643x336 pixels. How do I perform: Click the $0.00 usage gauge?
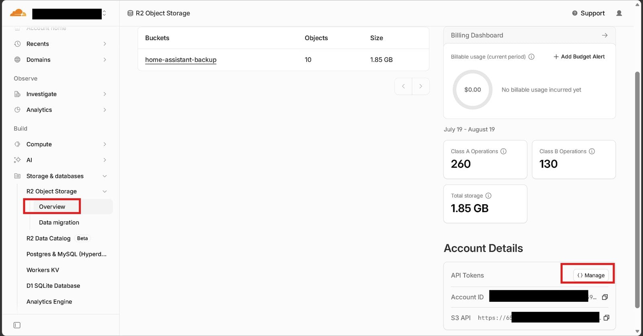pyautogui.click(x=473, y=90)
